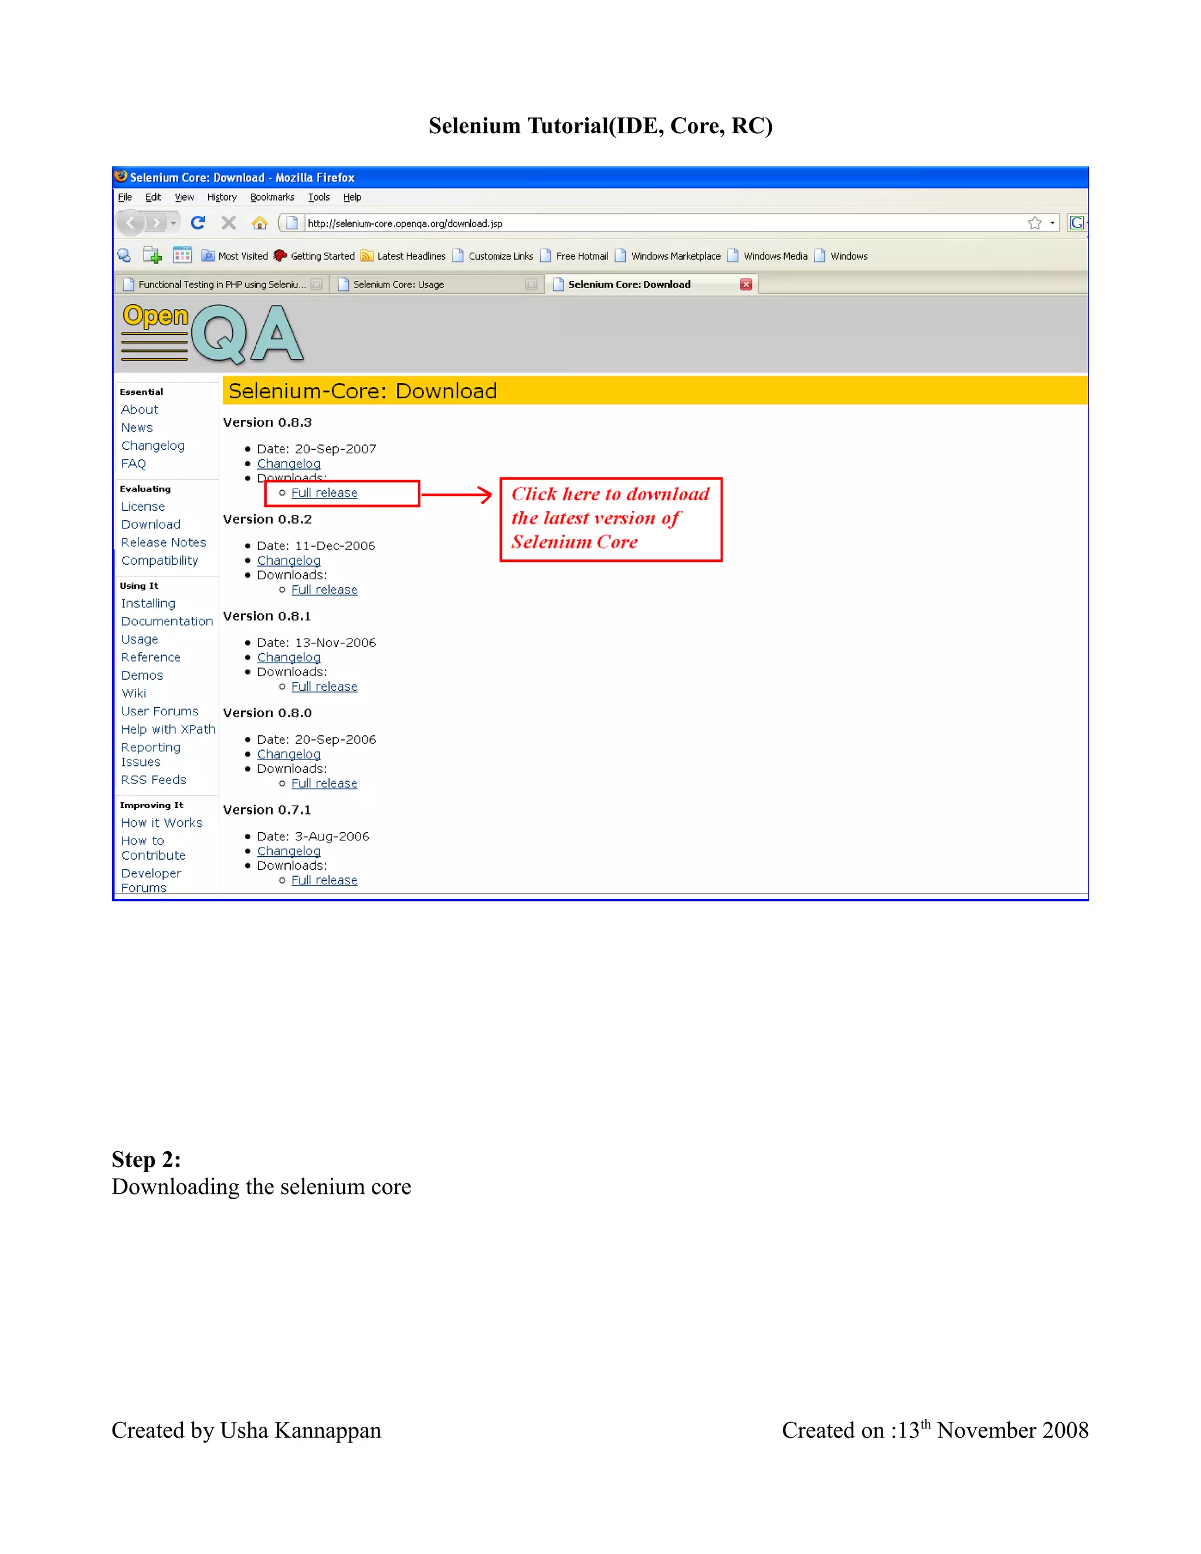Click the magnifier icon in bookmarks toolbar
The width and height of the screenshot is (1201, 1554).
coord(124,256)
